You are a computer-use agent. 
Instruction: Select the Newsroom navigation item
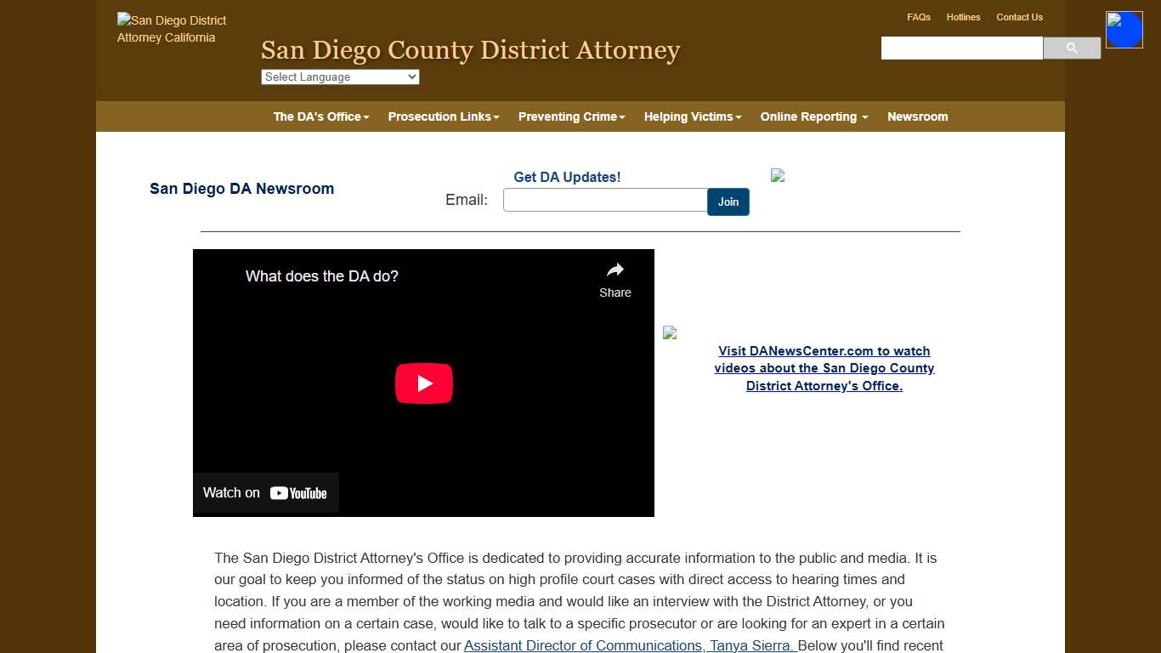point(917,116)
